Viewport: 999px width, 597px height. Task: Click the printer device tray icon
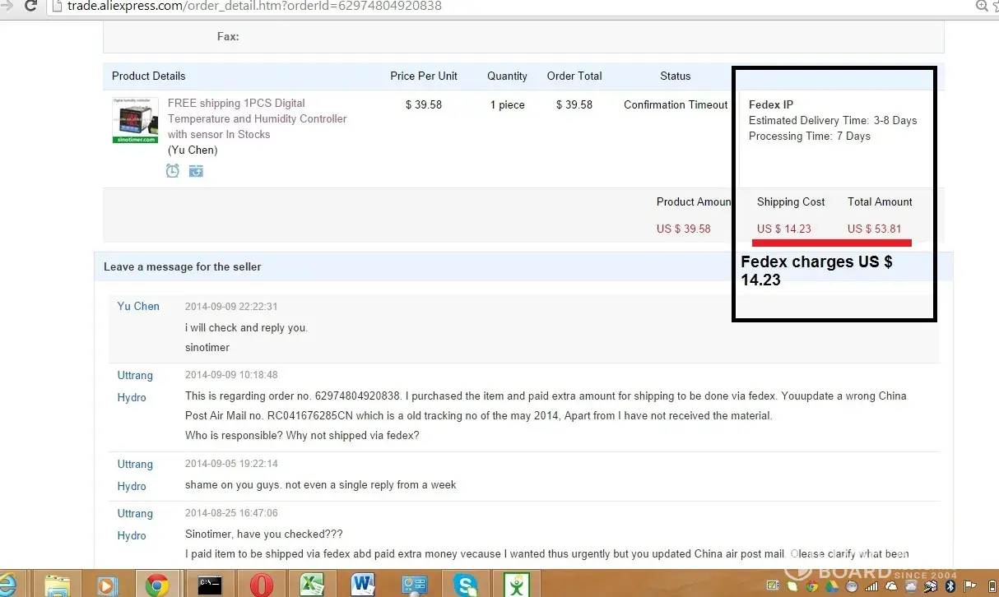931,586
